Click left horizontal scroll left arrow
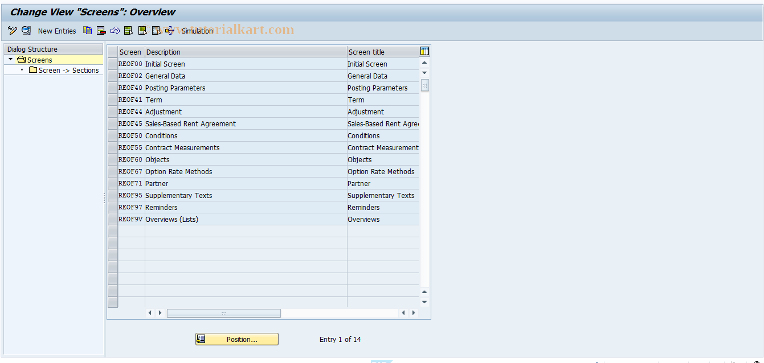Viewport: 764px width, 363px height. point(150,313)
